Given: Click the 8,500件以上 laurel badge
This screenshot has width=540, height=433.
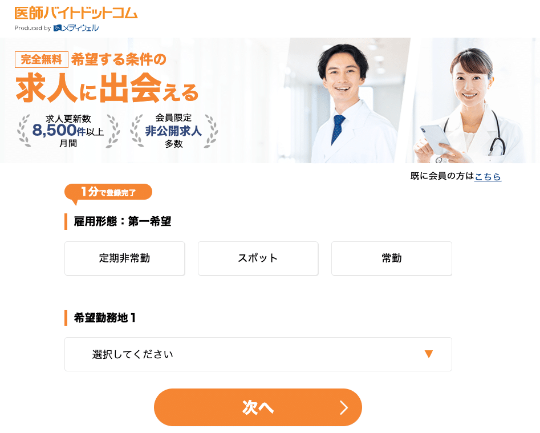Looking at the screenshot, I should click(x=68, y=131).
